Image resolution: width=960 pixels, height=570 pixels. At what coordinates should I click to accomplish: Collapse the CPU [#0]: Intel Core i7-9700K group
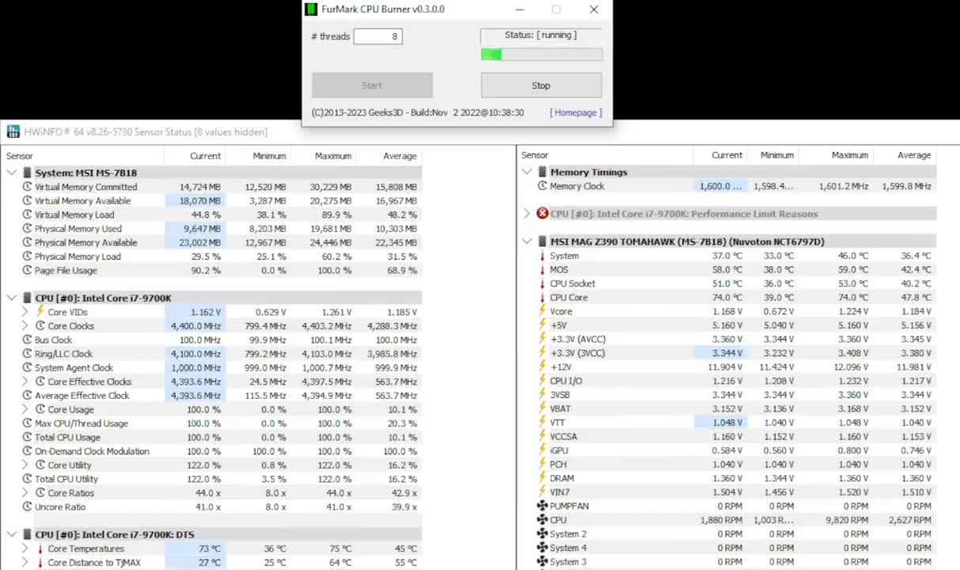[12, 298]
